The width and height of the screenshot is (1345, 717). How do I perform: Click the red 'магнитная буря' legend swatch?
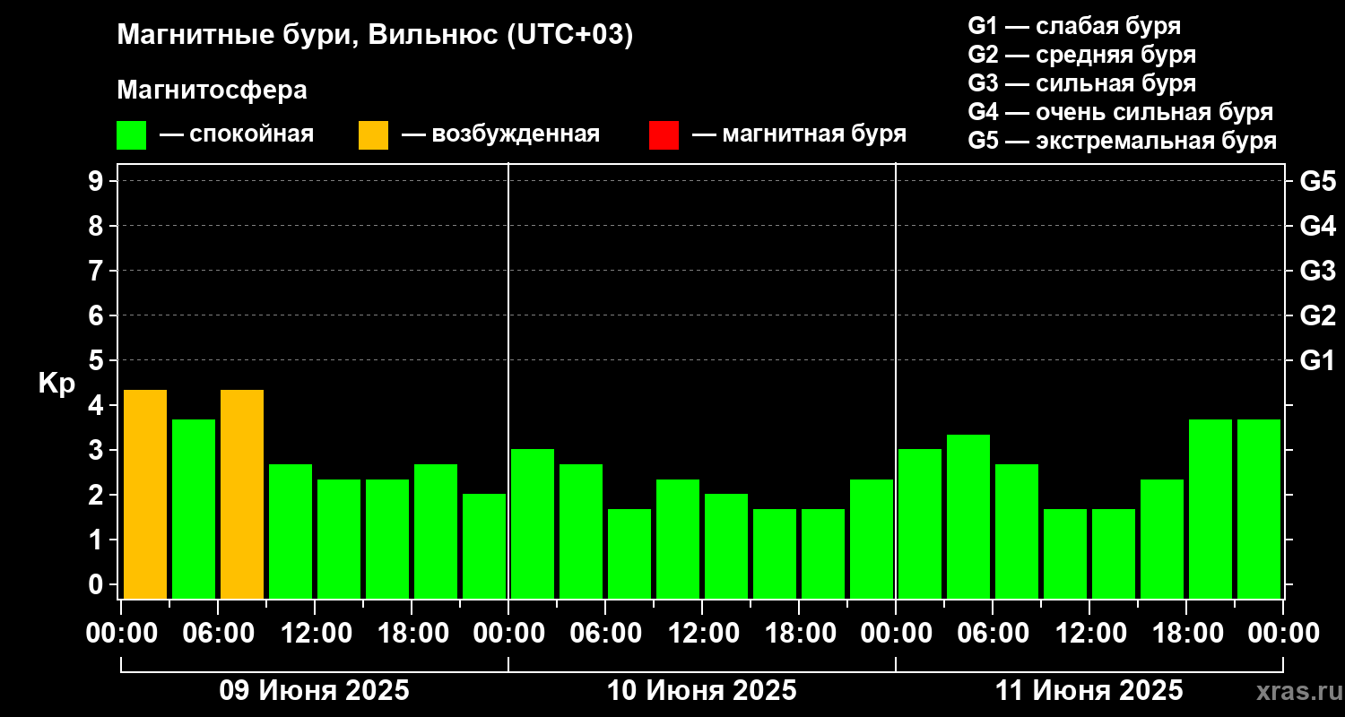click(x=664, y=135)
